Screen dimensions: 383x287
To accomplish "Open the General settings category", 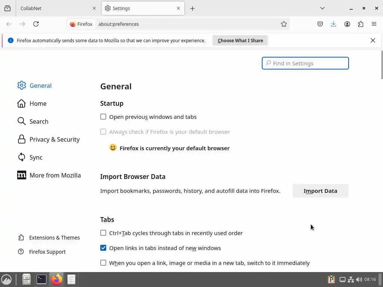I will 34,86.
